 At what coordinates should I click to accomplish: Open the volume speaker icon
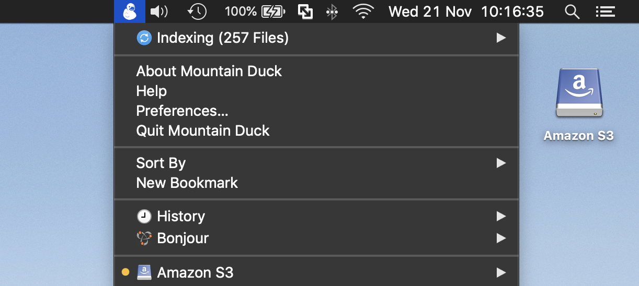159,11
